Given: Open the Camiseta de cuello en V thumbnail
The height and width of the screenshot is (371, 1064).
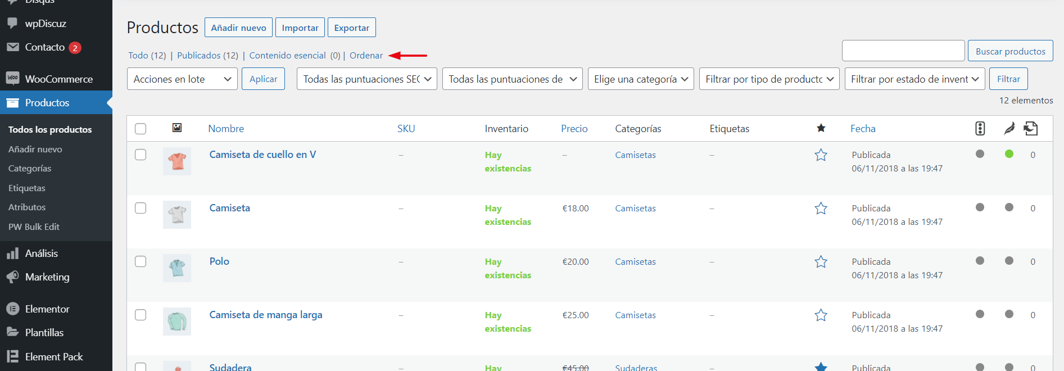Looking at the screenshot, I should pos(177,161).
